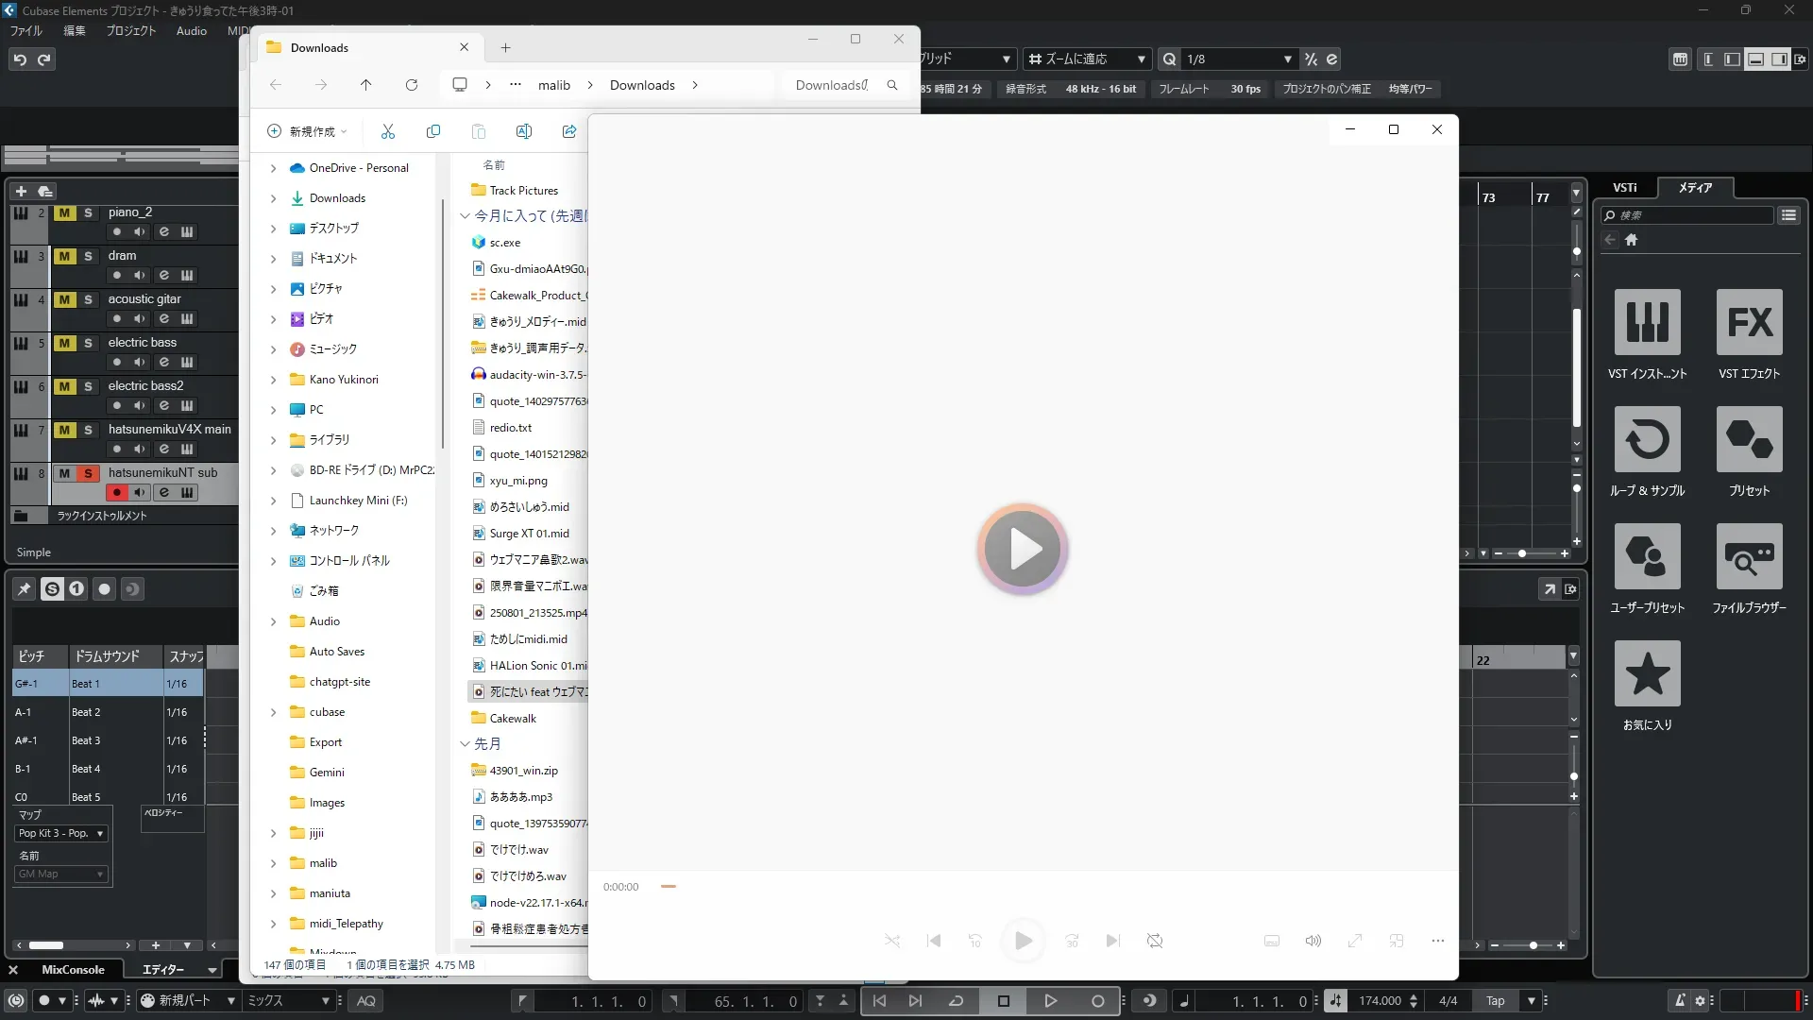Open VST Effects media tile

1749,323
